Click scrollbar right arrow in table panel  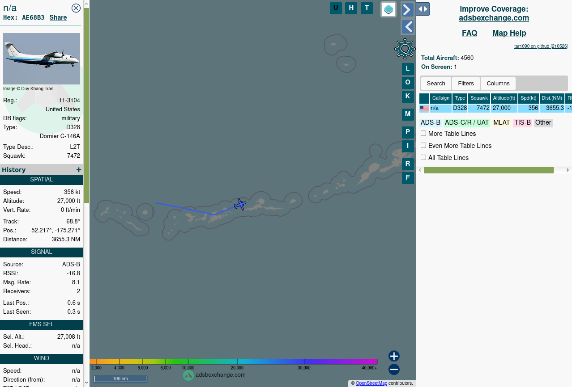[568, 170]
